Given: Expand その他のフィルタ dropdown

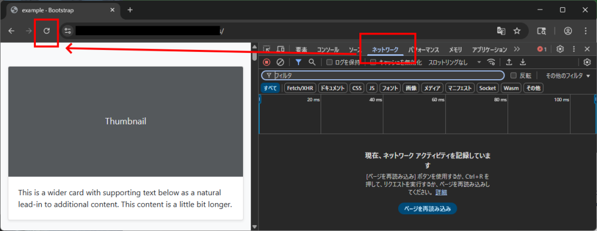Looking at the screenshot, I should (x=567, y=76).
